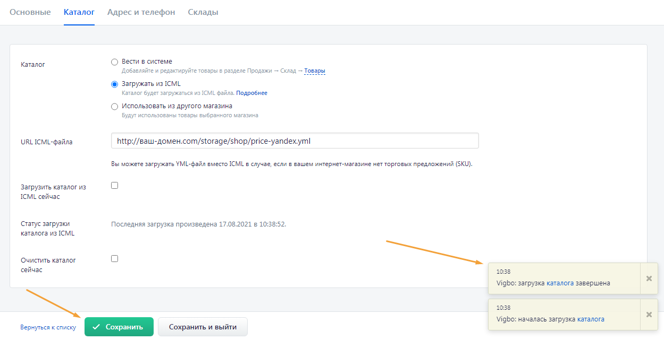
Task: Click the 'Статус загрузки каталога из ICML' label
Action: pos(48,229)
